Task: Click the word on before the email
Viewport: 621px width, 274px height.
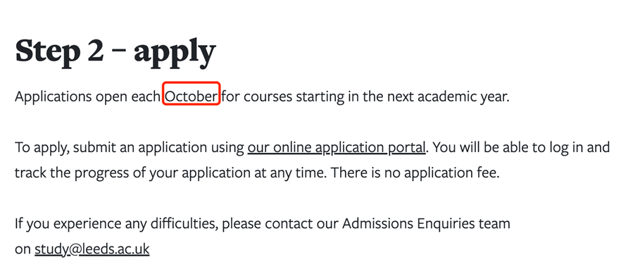Action: (x=23, y=250)
